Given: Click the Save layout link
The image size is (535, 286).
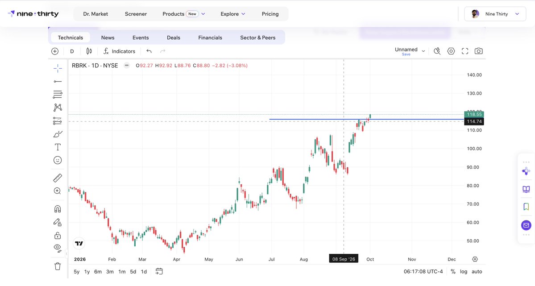Looking at the screenshot, I should (406, 54).
